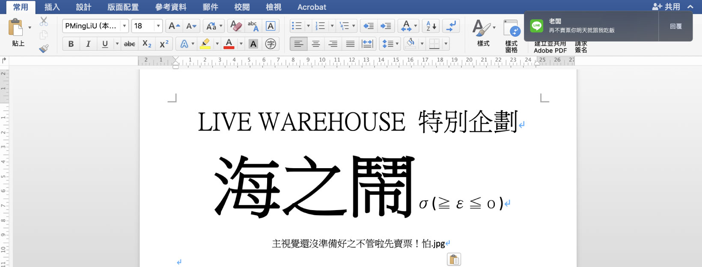Switch to the 版面配置 tab
The width and height of the screenshot is (702, 267).
(x=123, y=7)
